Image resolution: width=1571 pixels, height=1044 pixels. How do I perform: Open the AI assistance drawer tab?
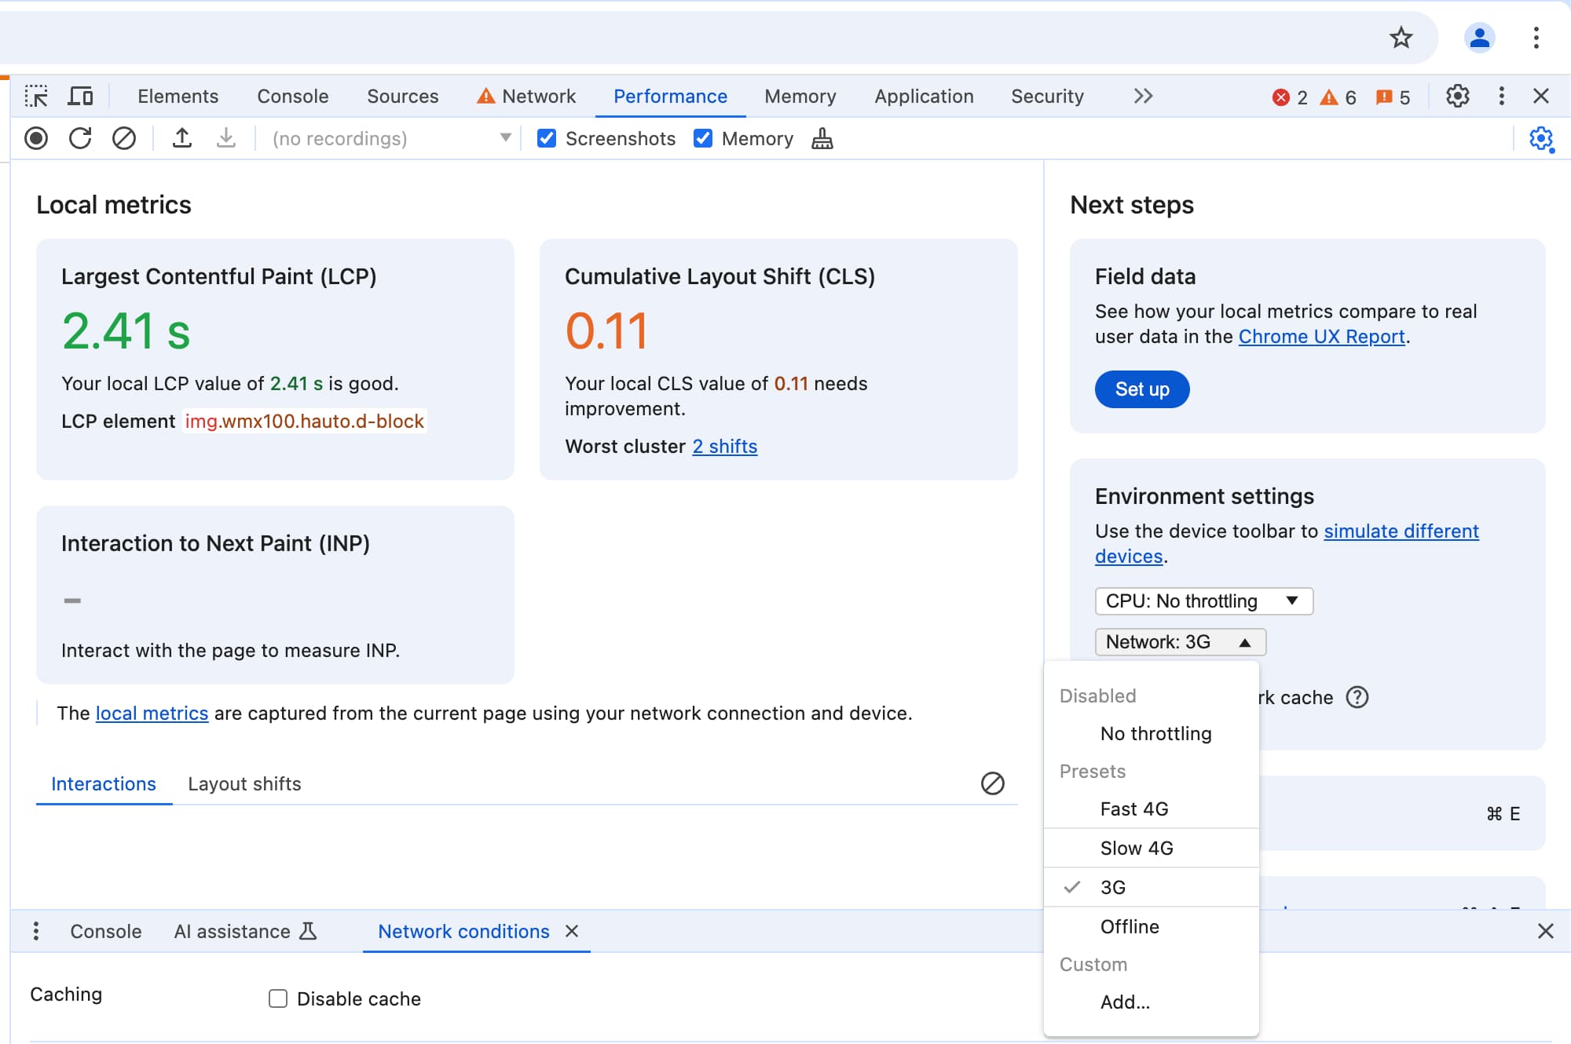(x=244, y=931)
